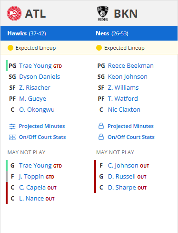
Task: Click the yellow Expected Lineup dot for Nets
Action: (99, 48)
